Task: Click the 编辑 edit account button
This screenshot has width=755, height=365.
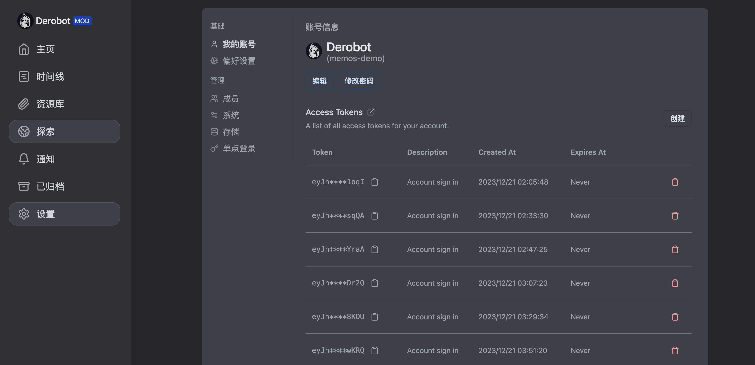Action: pyautogui.click(x=319, y=81)
